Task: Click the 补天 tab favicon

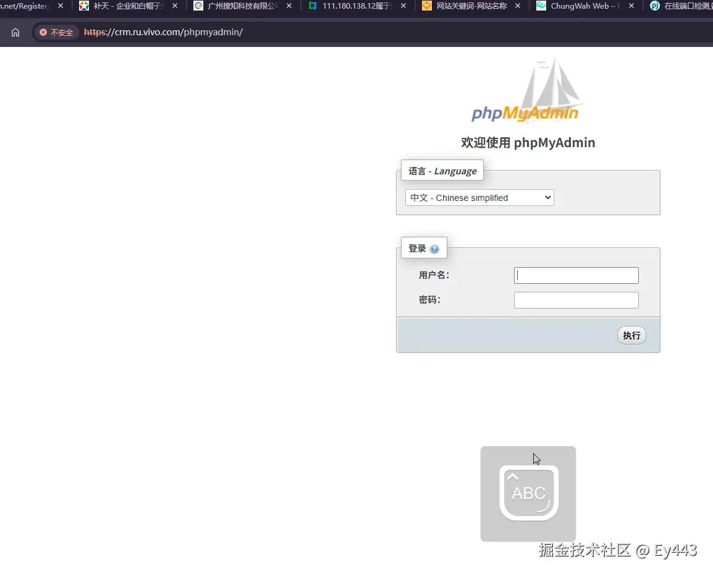Action: [84, 6]
